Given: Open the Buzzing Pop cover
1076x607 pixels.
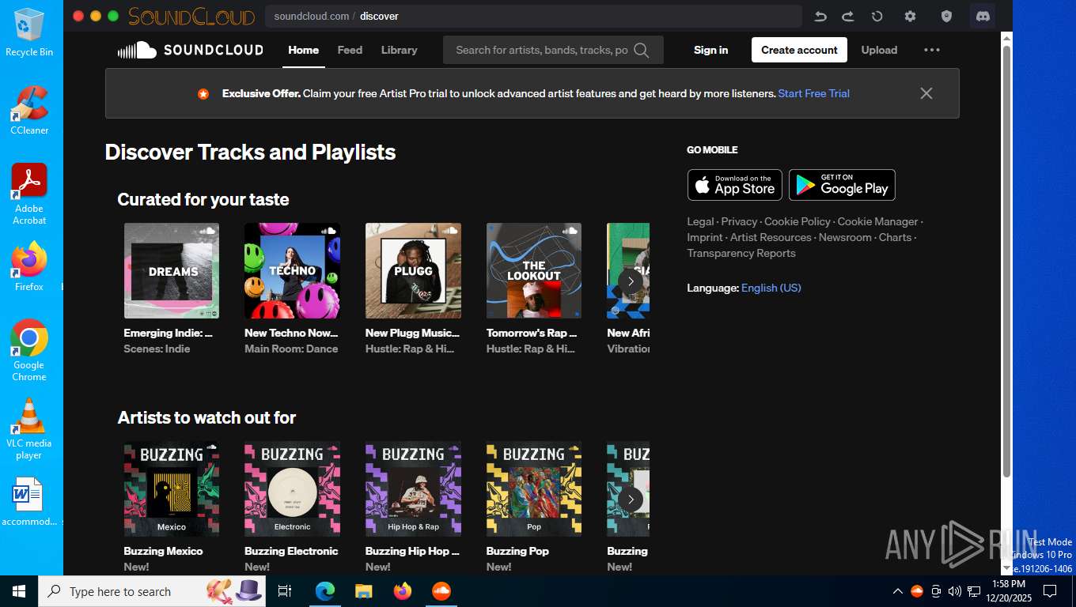Looking at the screenshot, I should [534, 488].
